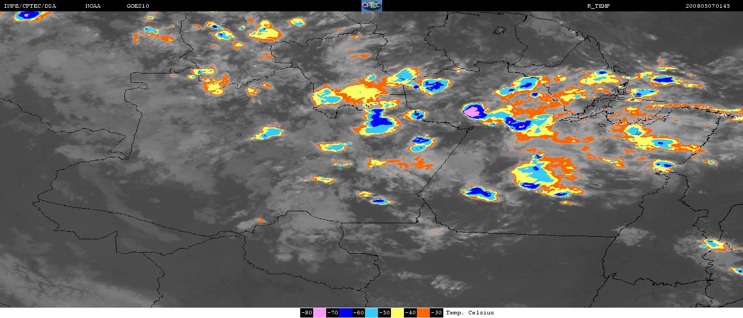Select the dark blue legend color swatch
The image size is (743, 318).
[x=345, y=313]
